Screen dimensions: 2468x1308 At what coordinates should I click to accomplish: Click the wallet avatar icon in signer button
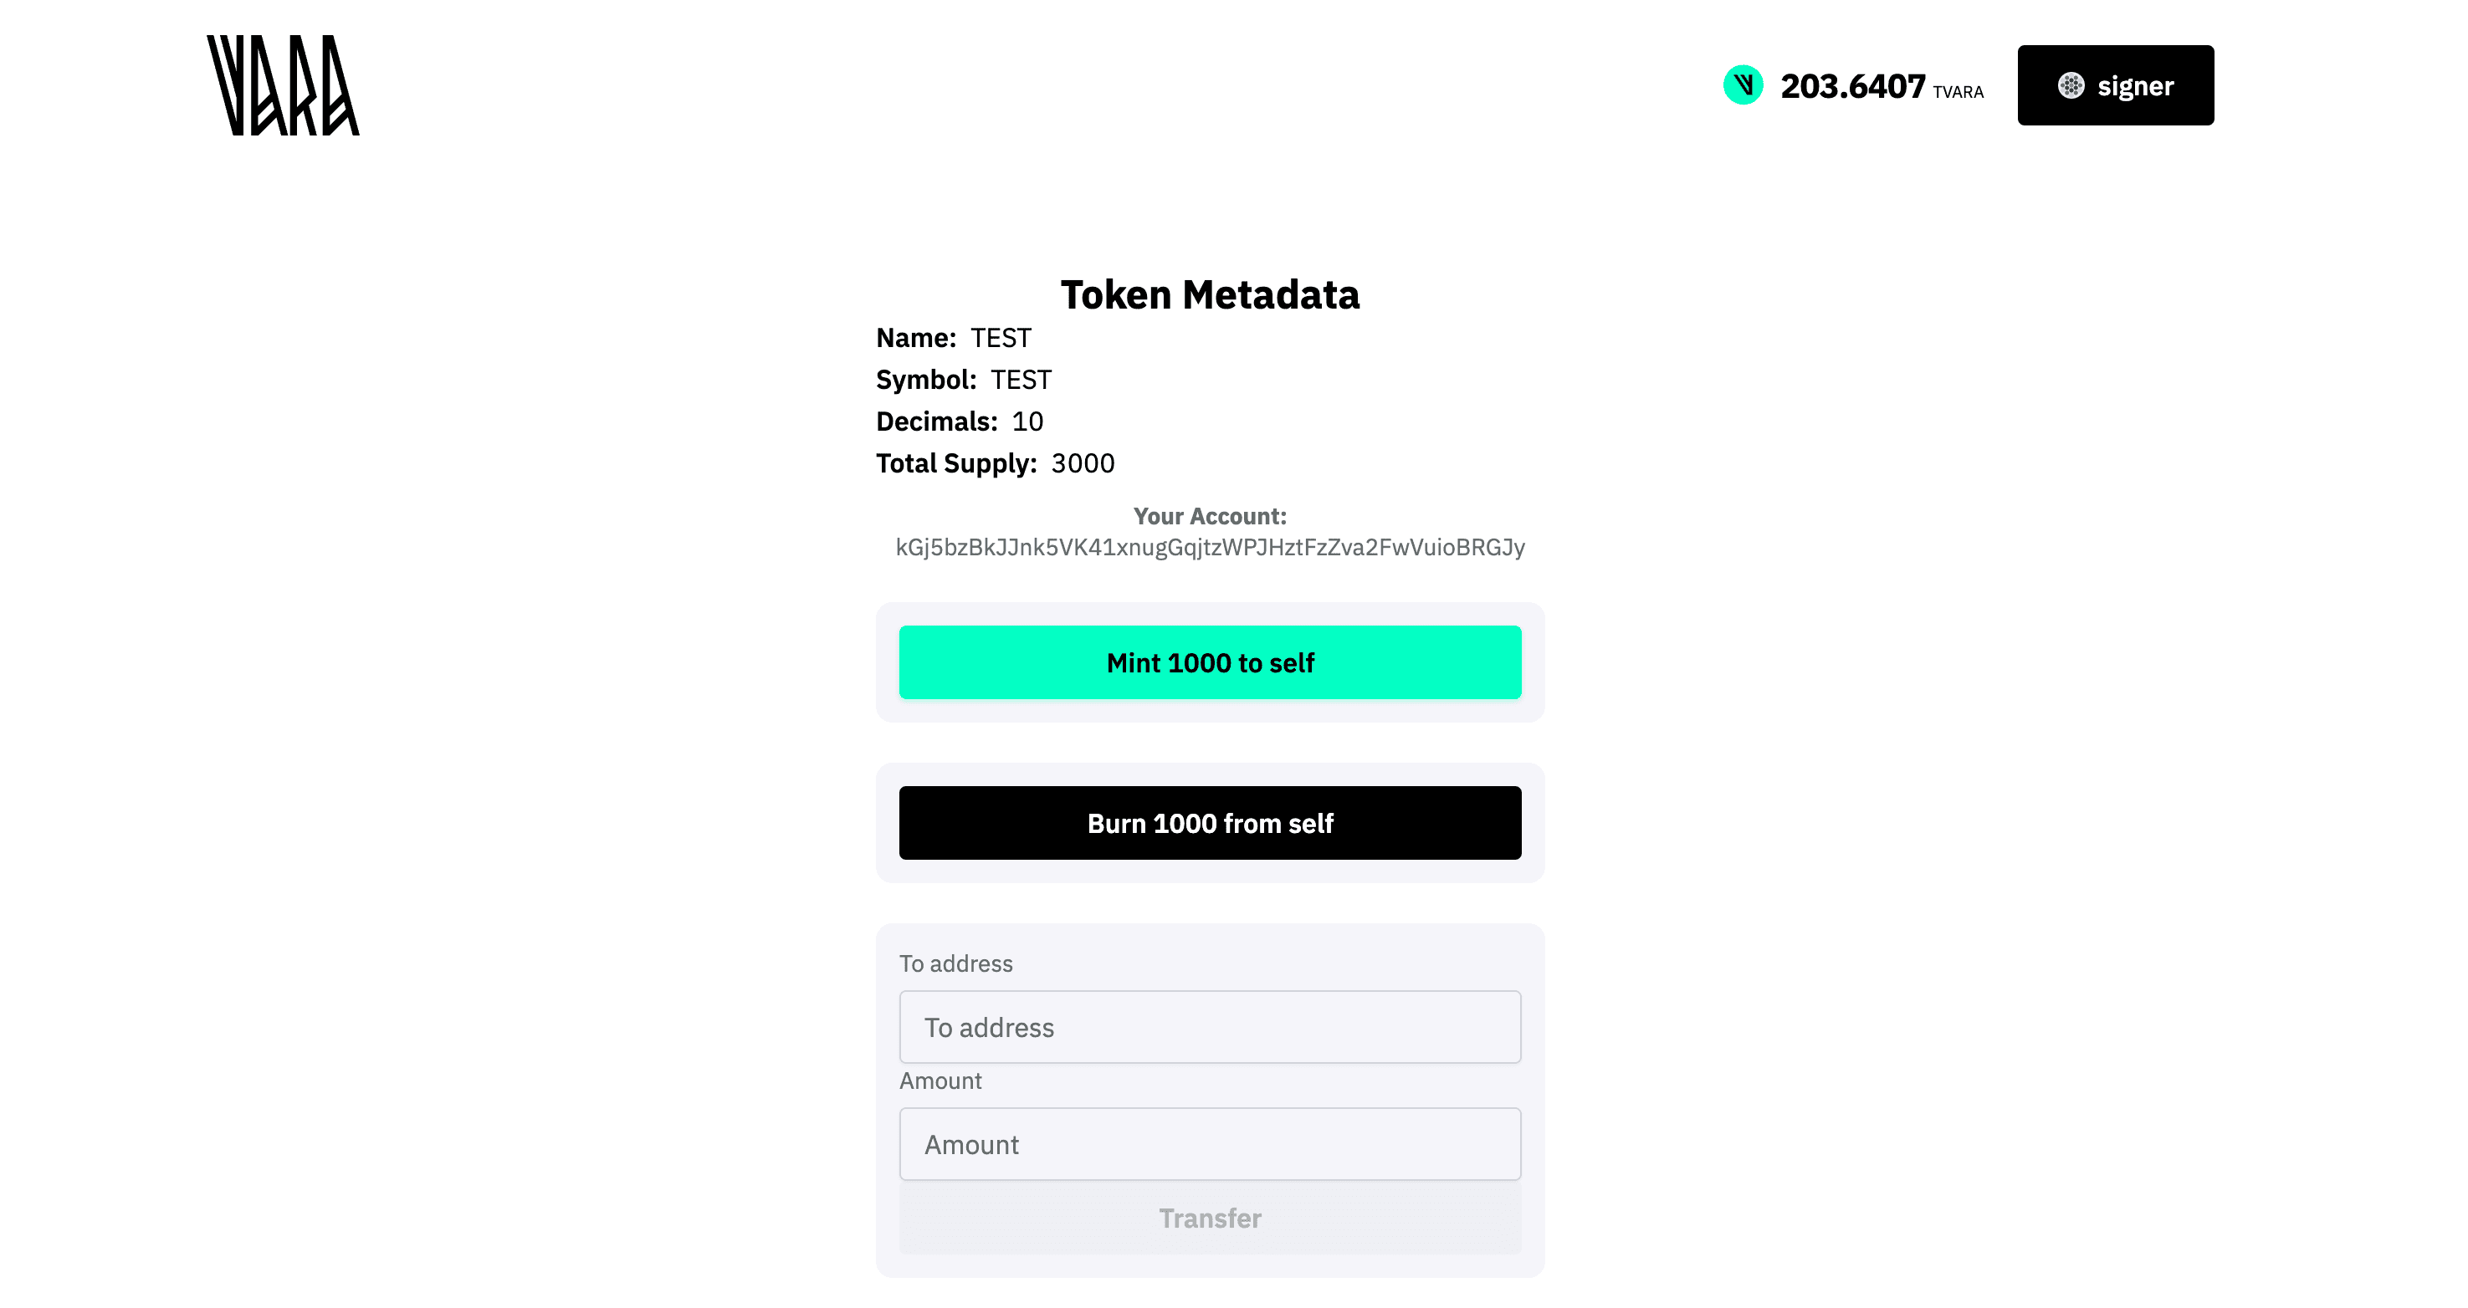point(2071,85)
